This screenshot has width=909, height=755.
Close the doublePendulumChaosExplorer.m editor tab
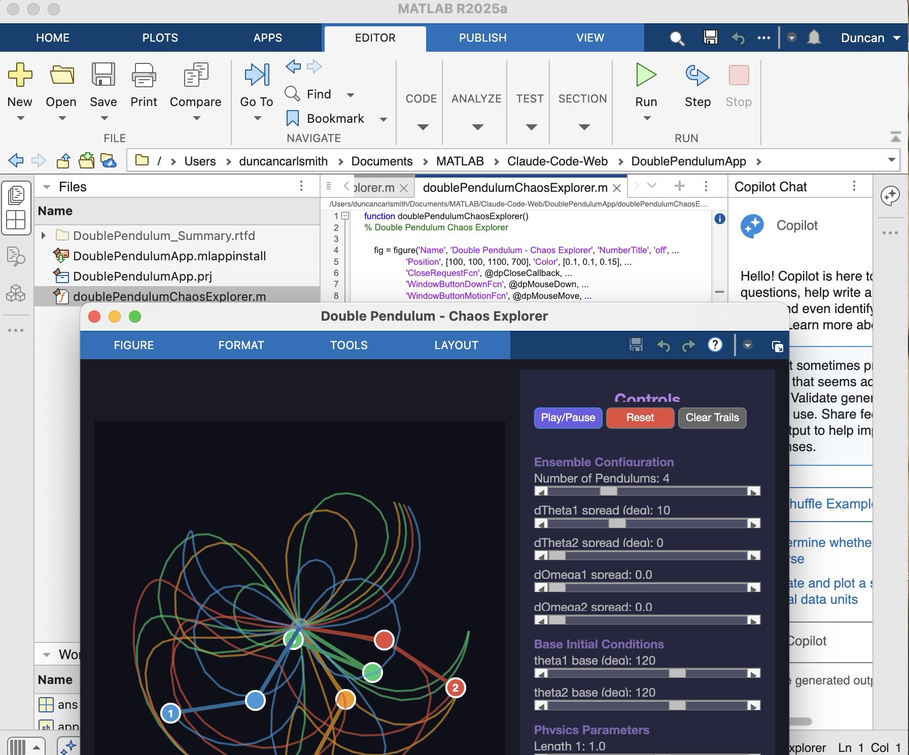click(617, 188)
